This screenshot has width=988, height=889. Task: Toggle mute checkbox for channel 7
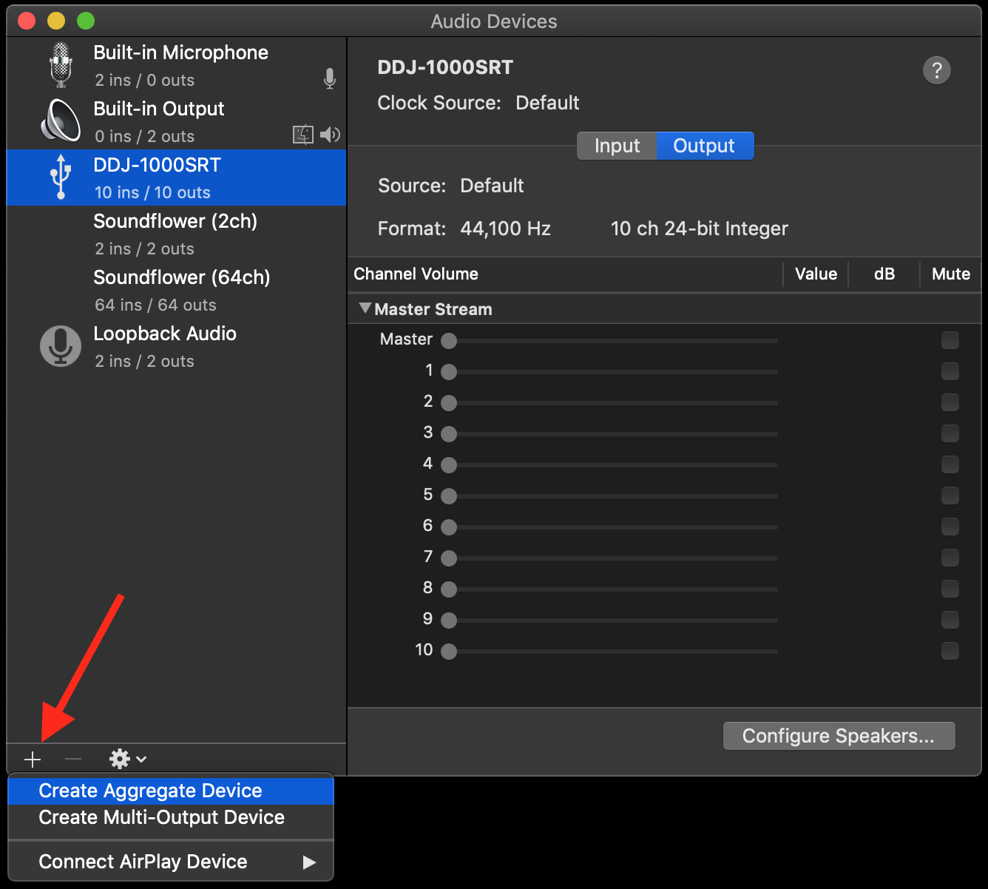click(950, 558)
